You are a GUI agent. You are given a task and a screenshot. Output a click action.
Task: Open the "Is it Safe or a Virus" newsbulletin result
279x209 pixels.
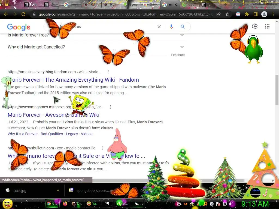coord(76,156)
